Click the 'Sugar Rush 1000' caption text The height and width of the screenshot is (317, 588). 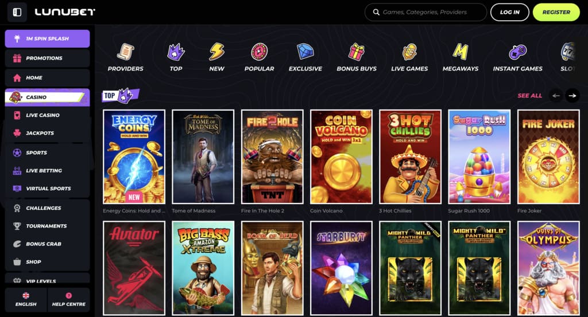[469, 211]
